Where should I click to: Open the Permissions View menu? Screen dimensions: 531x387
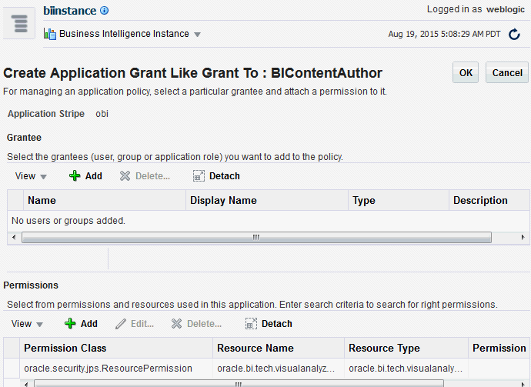coord(27,324)
